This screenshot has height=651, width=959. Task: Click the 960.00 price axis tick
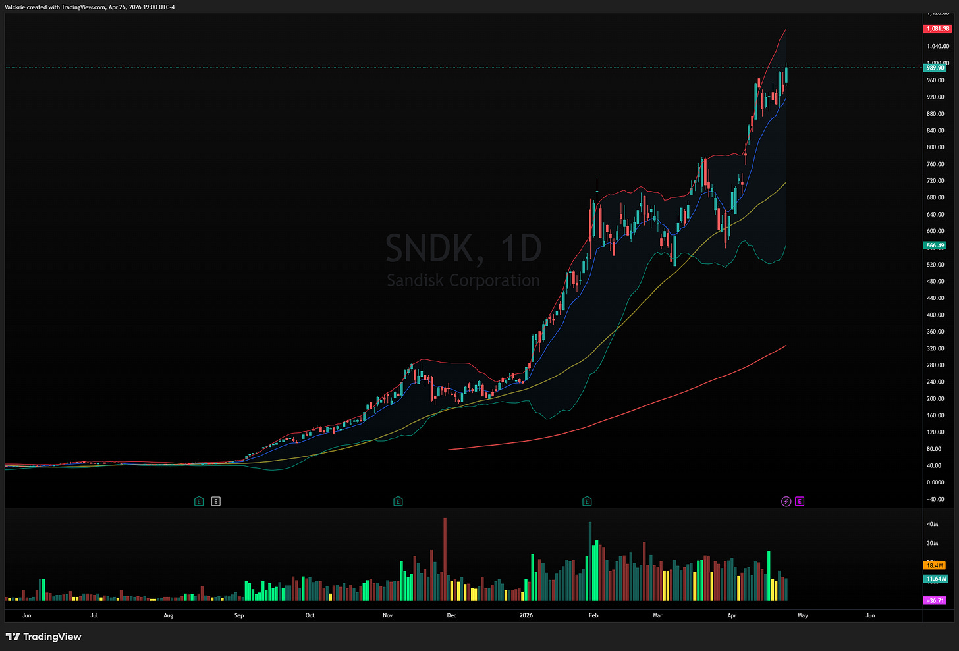click(x=935, y=80)
